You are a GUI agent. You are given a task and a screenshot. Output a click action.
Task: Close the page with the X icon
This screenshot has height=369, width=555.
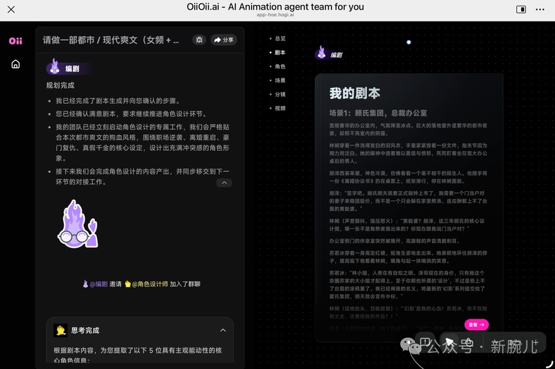click(11, 9)
